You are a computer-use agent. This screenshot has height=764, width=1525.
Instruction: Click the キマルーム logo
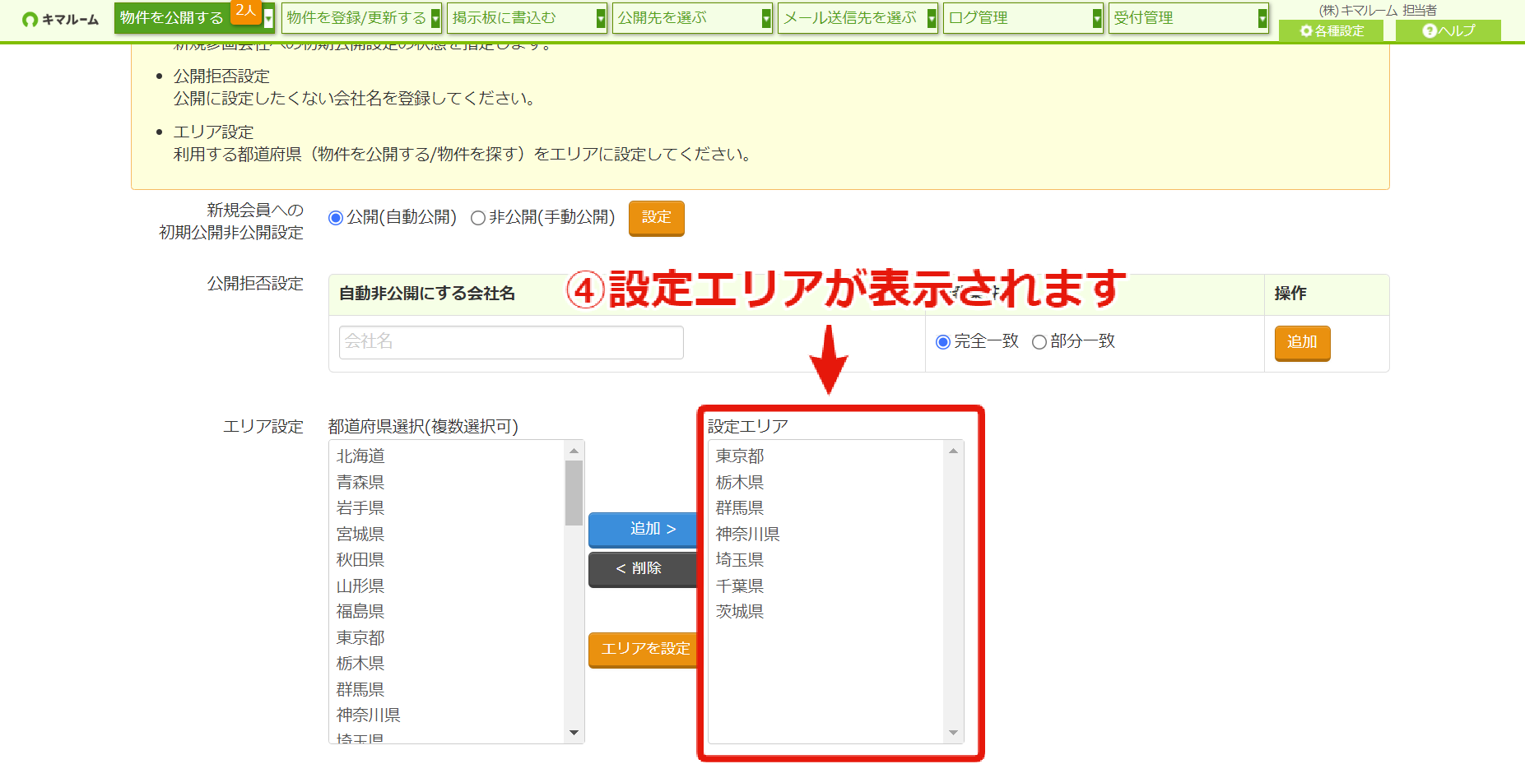(x=61, y=19)
